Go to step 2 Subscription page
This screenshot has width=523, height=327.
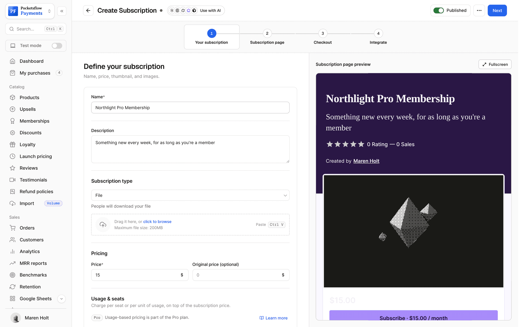(267, 37)
